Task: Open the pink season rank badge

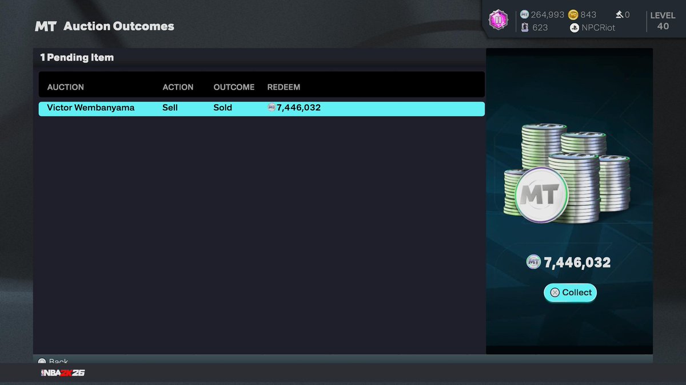Action: [498, 21]
